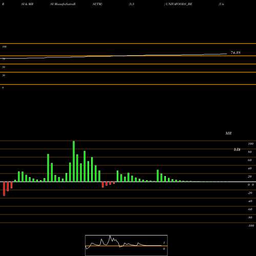Click the upper panel '0' axis label
Screen dimensions: 256x256
click(x=3, y=88)
